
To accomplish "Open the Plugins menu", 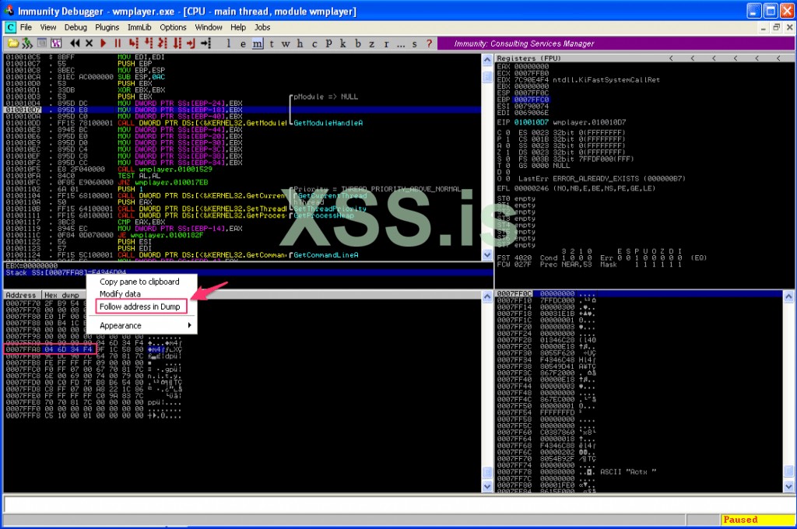I will (x=107, y=27).
